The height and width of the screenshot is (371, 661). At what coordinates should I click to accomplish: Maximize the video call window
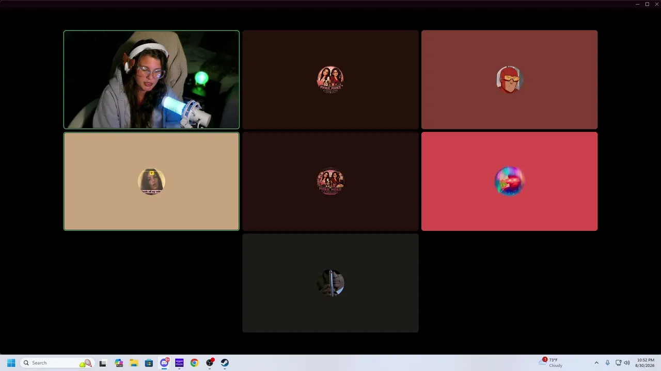pos(647,4)
